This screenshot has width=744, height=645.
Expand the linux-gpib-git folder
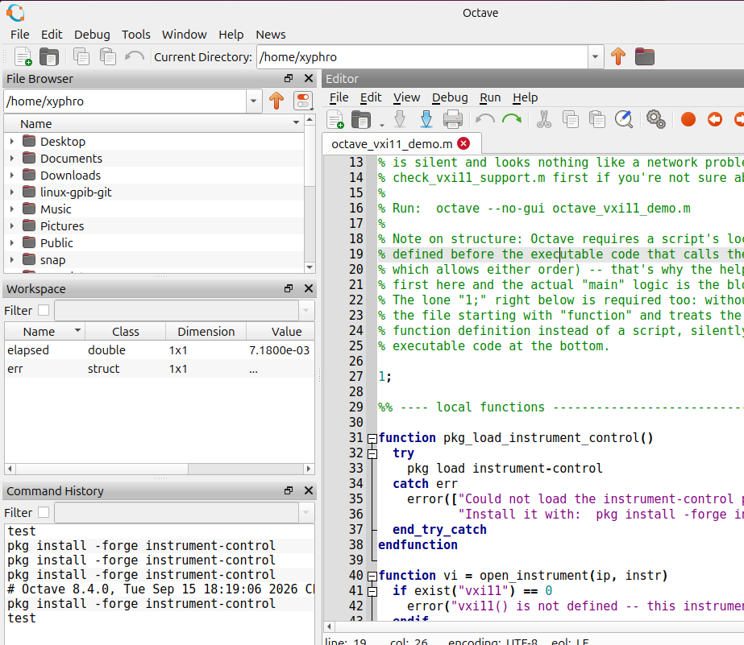[12, 192]
